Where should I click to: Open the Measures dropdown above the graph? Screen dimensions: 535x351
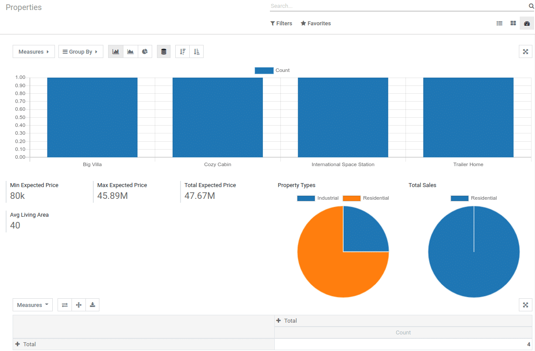coord(34,51)
